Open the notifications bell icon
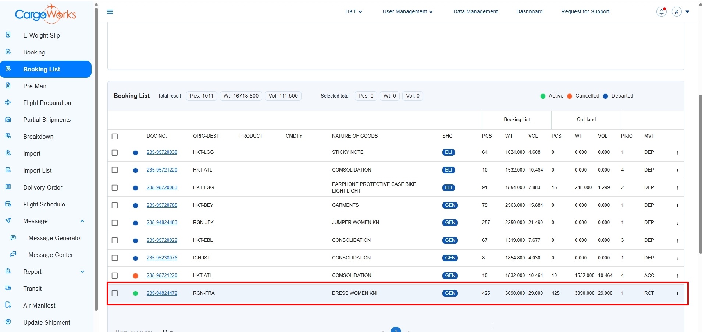 [x=661, y=12]
